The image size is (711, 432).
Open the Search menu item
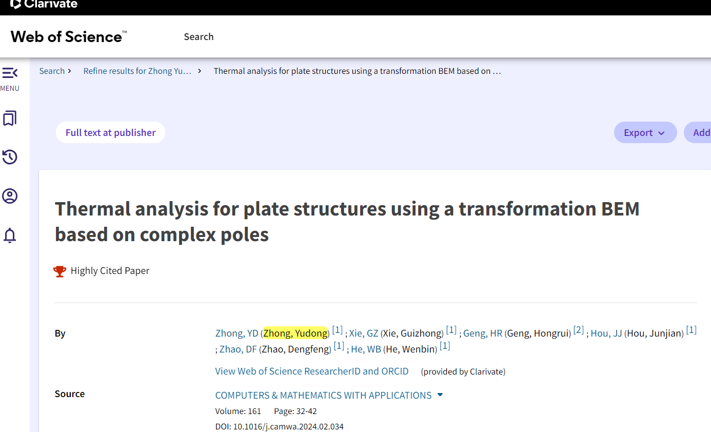[x=199, y=36]
